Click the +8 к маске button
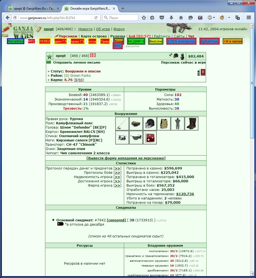This screenshot has width=256, height=278. click(233, 41)
